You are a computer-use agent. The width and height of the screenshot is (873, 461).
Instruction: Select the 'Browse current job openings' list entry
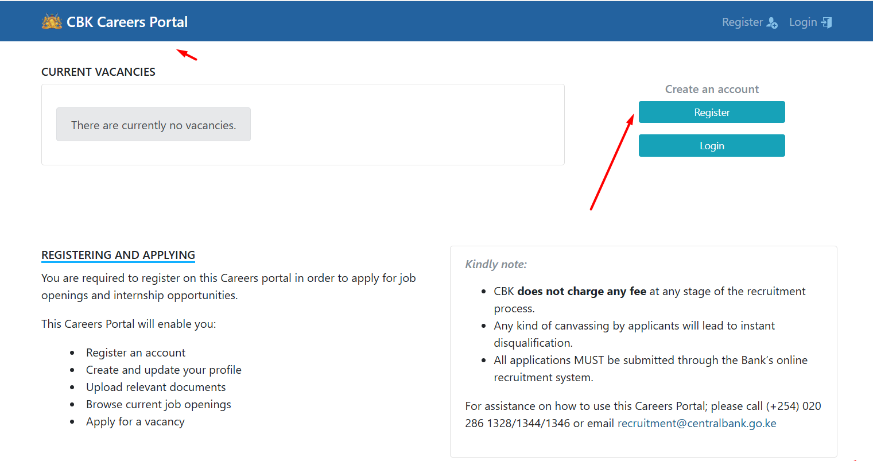click(x=158, y=404)
